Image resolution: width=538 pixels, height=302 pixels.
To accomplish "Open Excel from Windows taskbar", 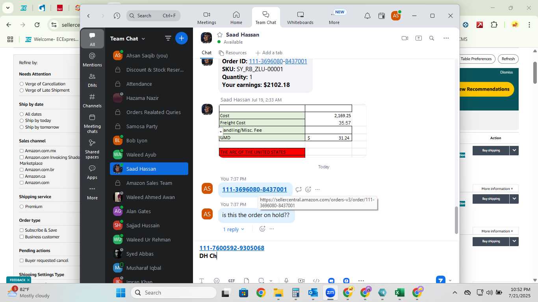I will coord(399,293).
